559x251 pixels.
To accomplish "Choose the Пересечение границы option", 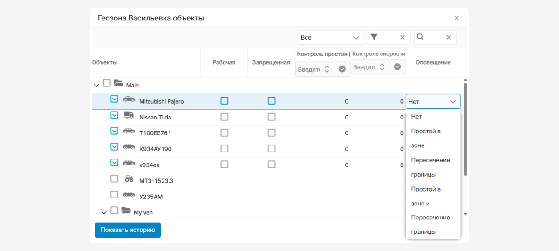I will tap(433, 167).
